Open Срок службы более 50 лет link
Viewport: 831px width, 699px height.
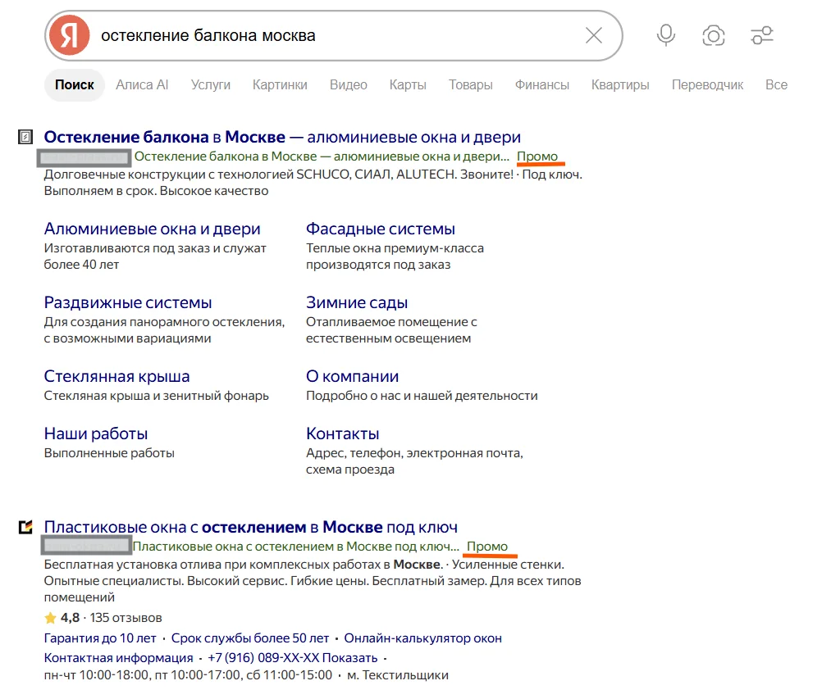pos(249,638)
